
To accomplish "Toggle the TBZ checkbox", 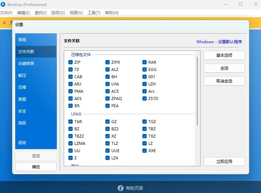I will (144, 129).
